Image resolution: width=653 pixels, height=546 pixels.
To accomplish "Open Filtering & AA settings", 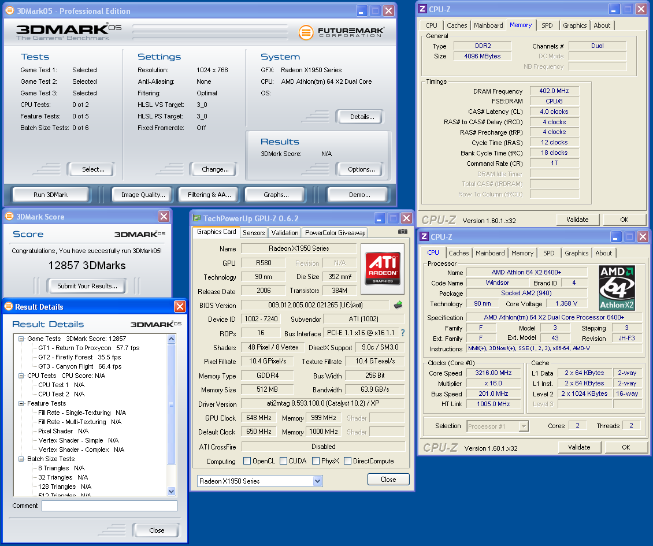I will click(x=209, y=195).
